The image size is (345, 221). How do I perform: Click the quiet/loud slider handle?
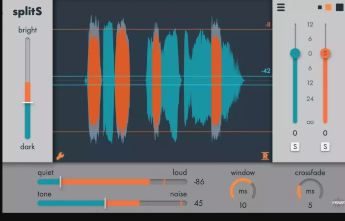[60, 182]
